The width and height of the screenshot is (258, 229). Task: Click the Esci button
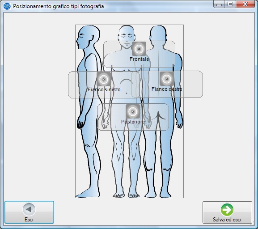tap(30, 212)
